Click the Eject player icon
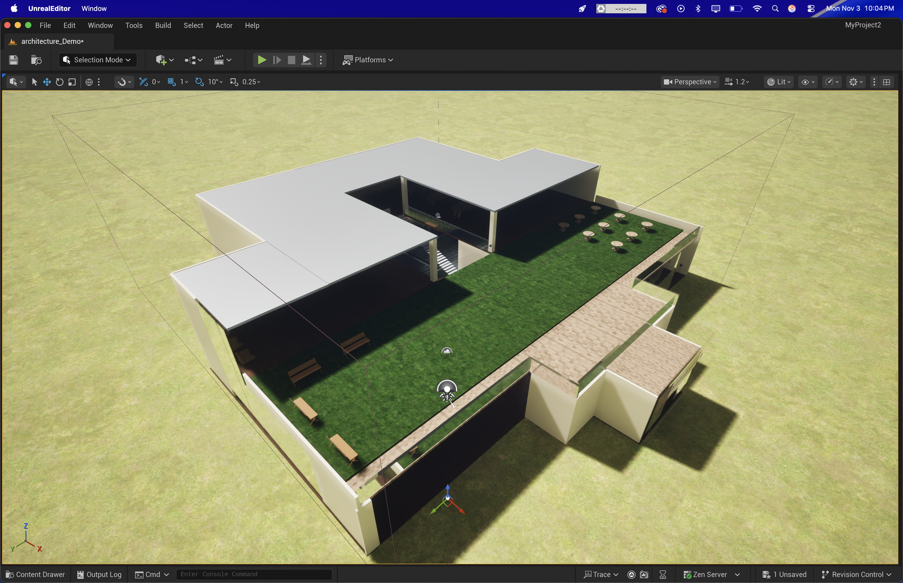The width and height of the screenshot is (903, 583). (x=306, y=60)
